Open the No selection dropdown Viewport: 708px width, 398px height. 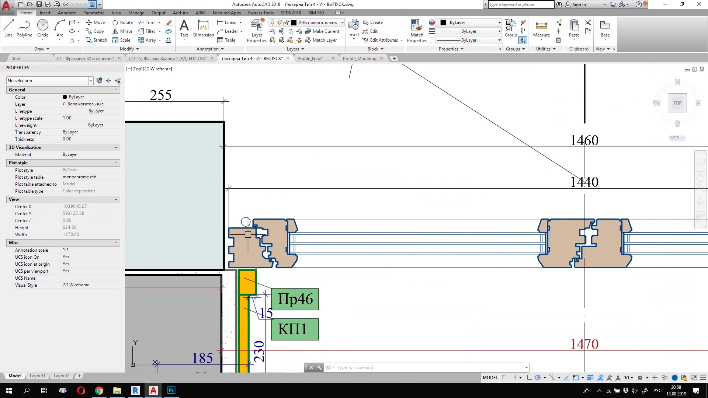point(90,81)
